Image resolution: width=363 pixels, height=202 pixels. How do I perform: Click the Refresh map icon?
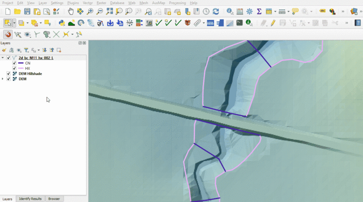click(216, 11)
